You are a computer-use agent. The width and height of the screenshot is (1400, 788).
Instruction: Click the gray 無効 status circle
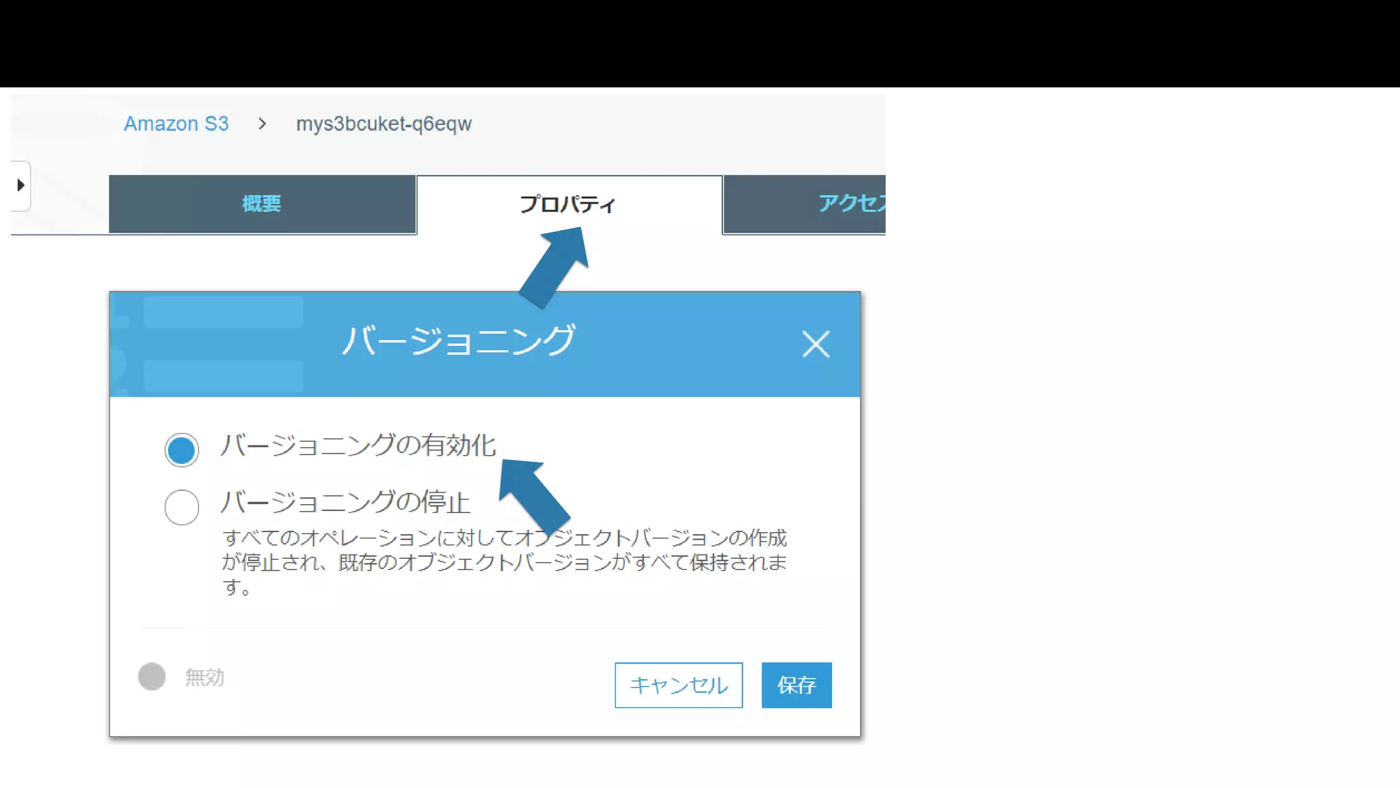point(152,677)
